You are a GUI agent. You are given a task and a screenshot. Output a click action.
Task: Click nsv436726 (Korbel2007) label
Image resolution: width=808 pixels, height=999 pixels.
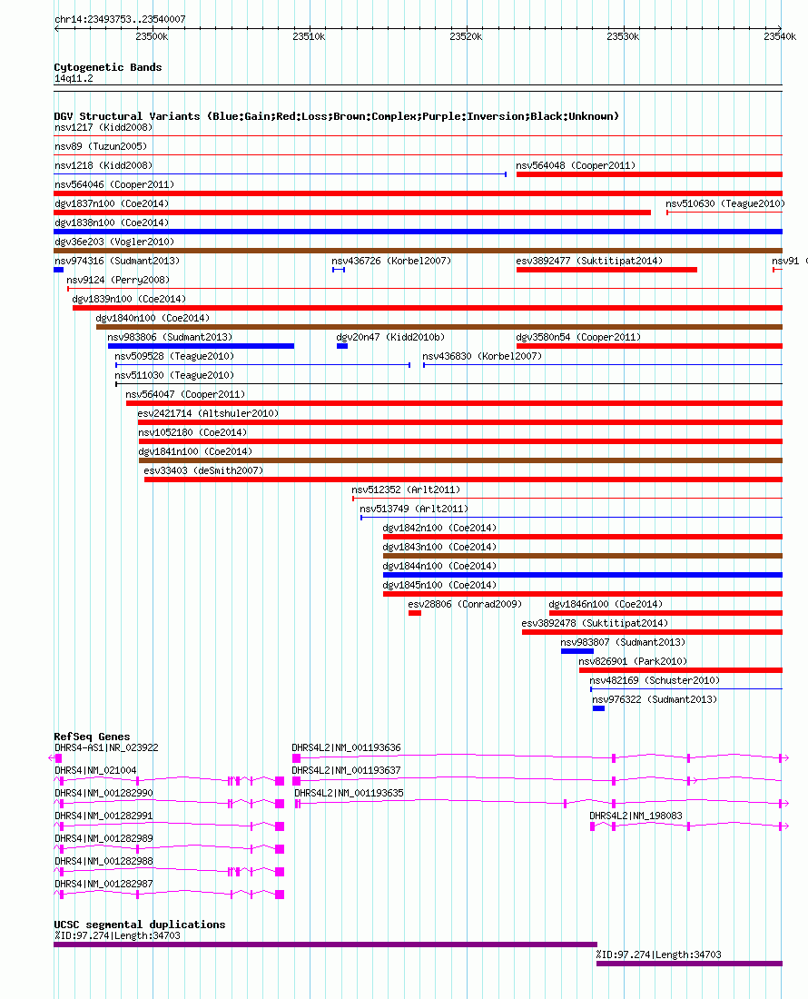point(391,262)
